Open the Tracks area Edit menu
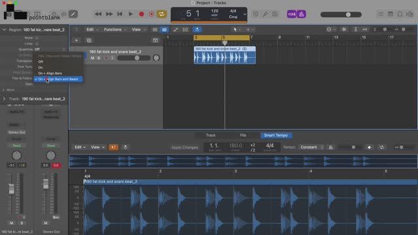The width and height of the screenshot is (418, 235). [91, 29]
